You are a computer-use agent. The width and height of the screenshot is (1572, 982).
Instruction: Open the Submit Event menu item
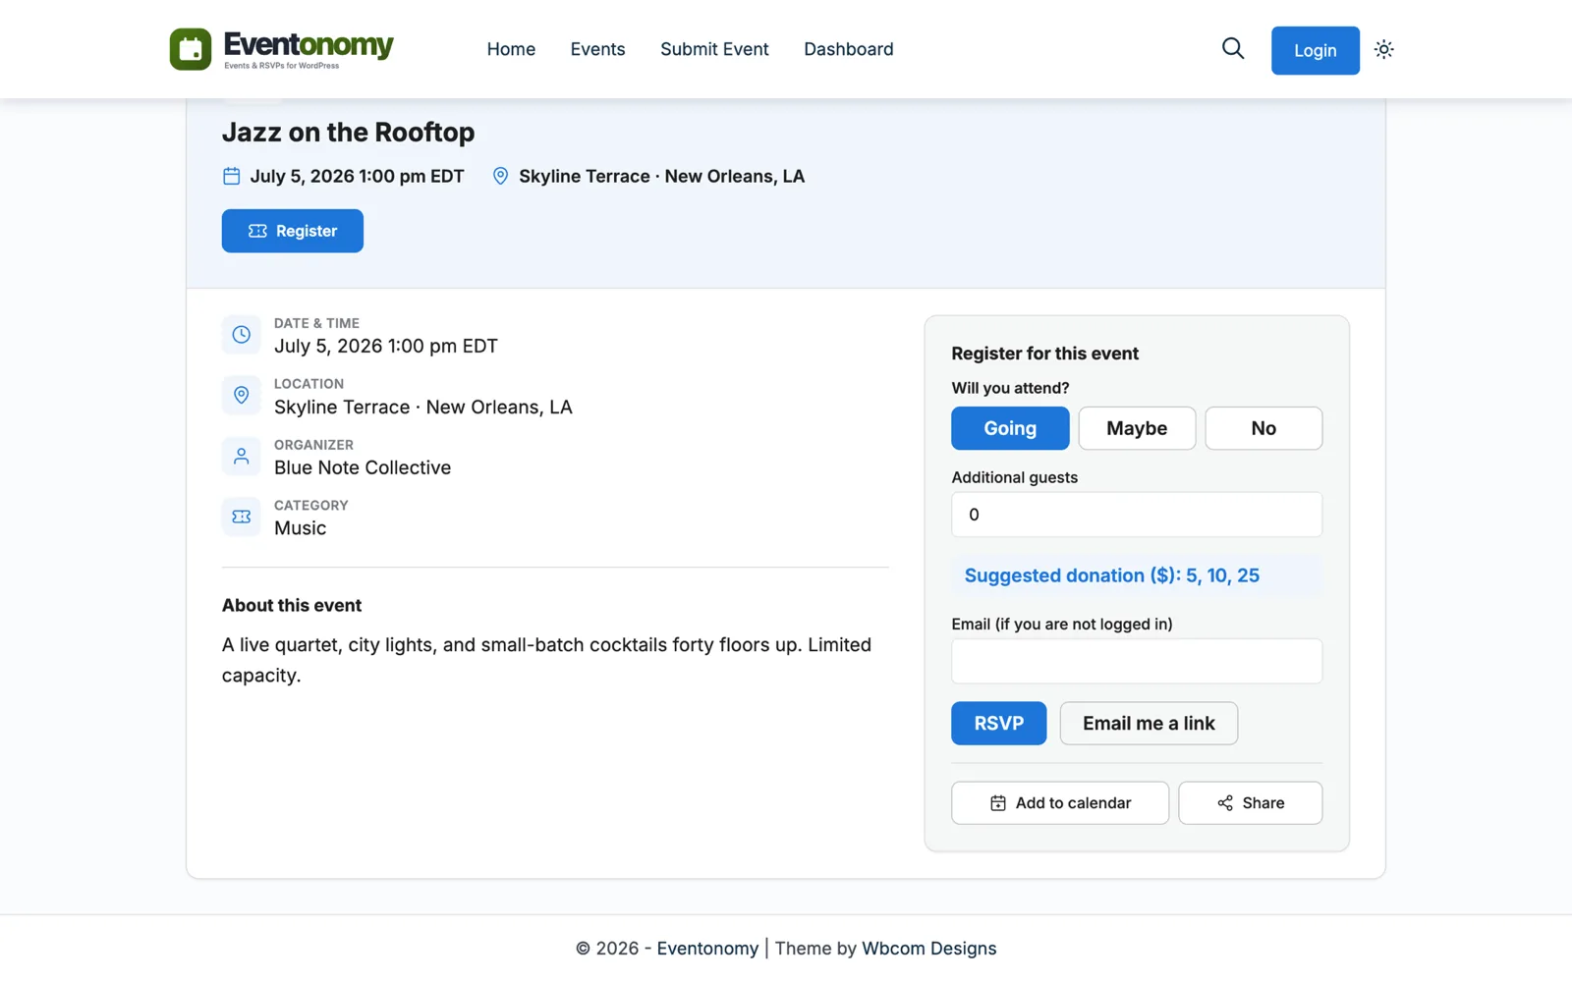[x=714, y=49]
